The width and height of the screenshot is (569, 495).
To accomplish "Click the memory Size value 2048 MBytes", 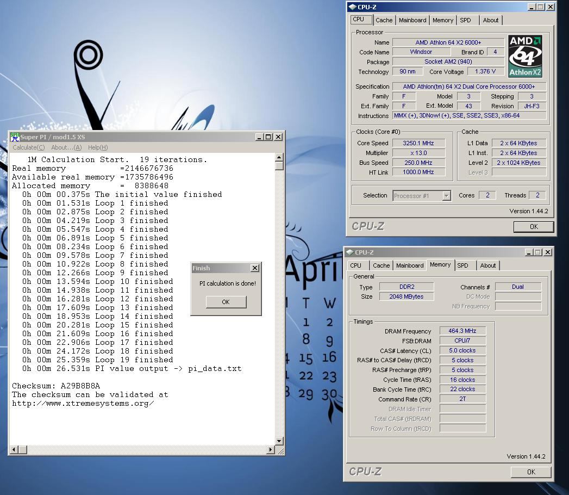I will [x=407, y=296].
